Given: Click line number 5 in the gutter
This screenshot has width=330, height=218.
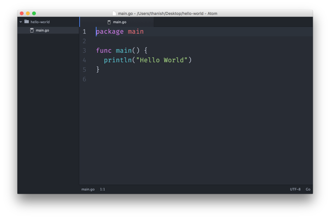Looking at the screenshot, I should [x=85, y=70].
